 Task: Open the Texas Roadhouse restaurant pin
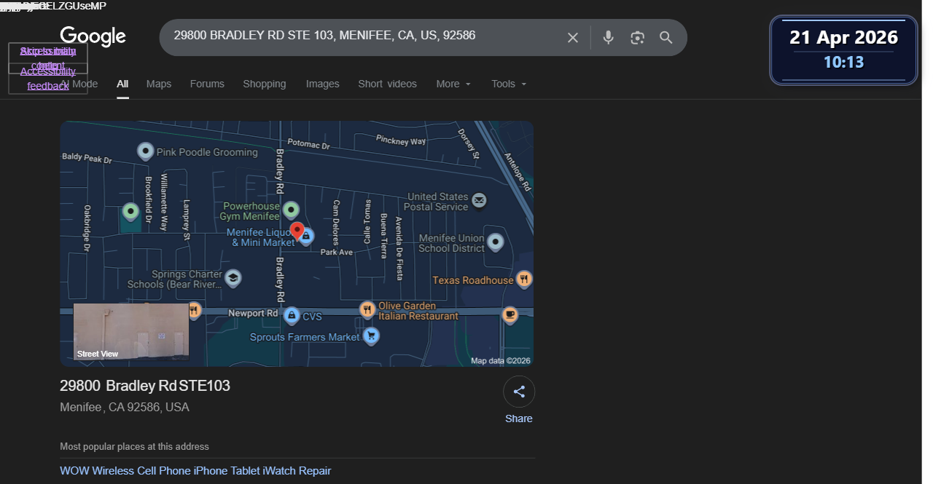tap(523, 279)
